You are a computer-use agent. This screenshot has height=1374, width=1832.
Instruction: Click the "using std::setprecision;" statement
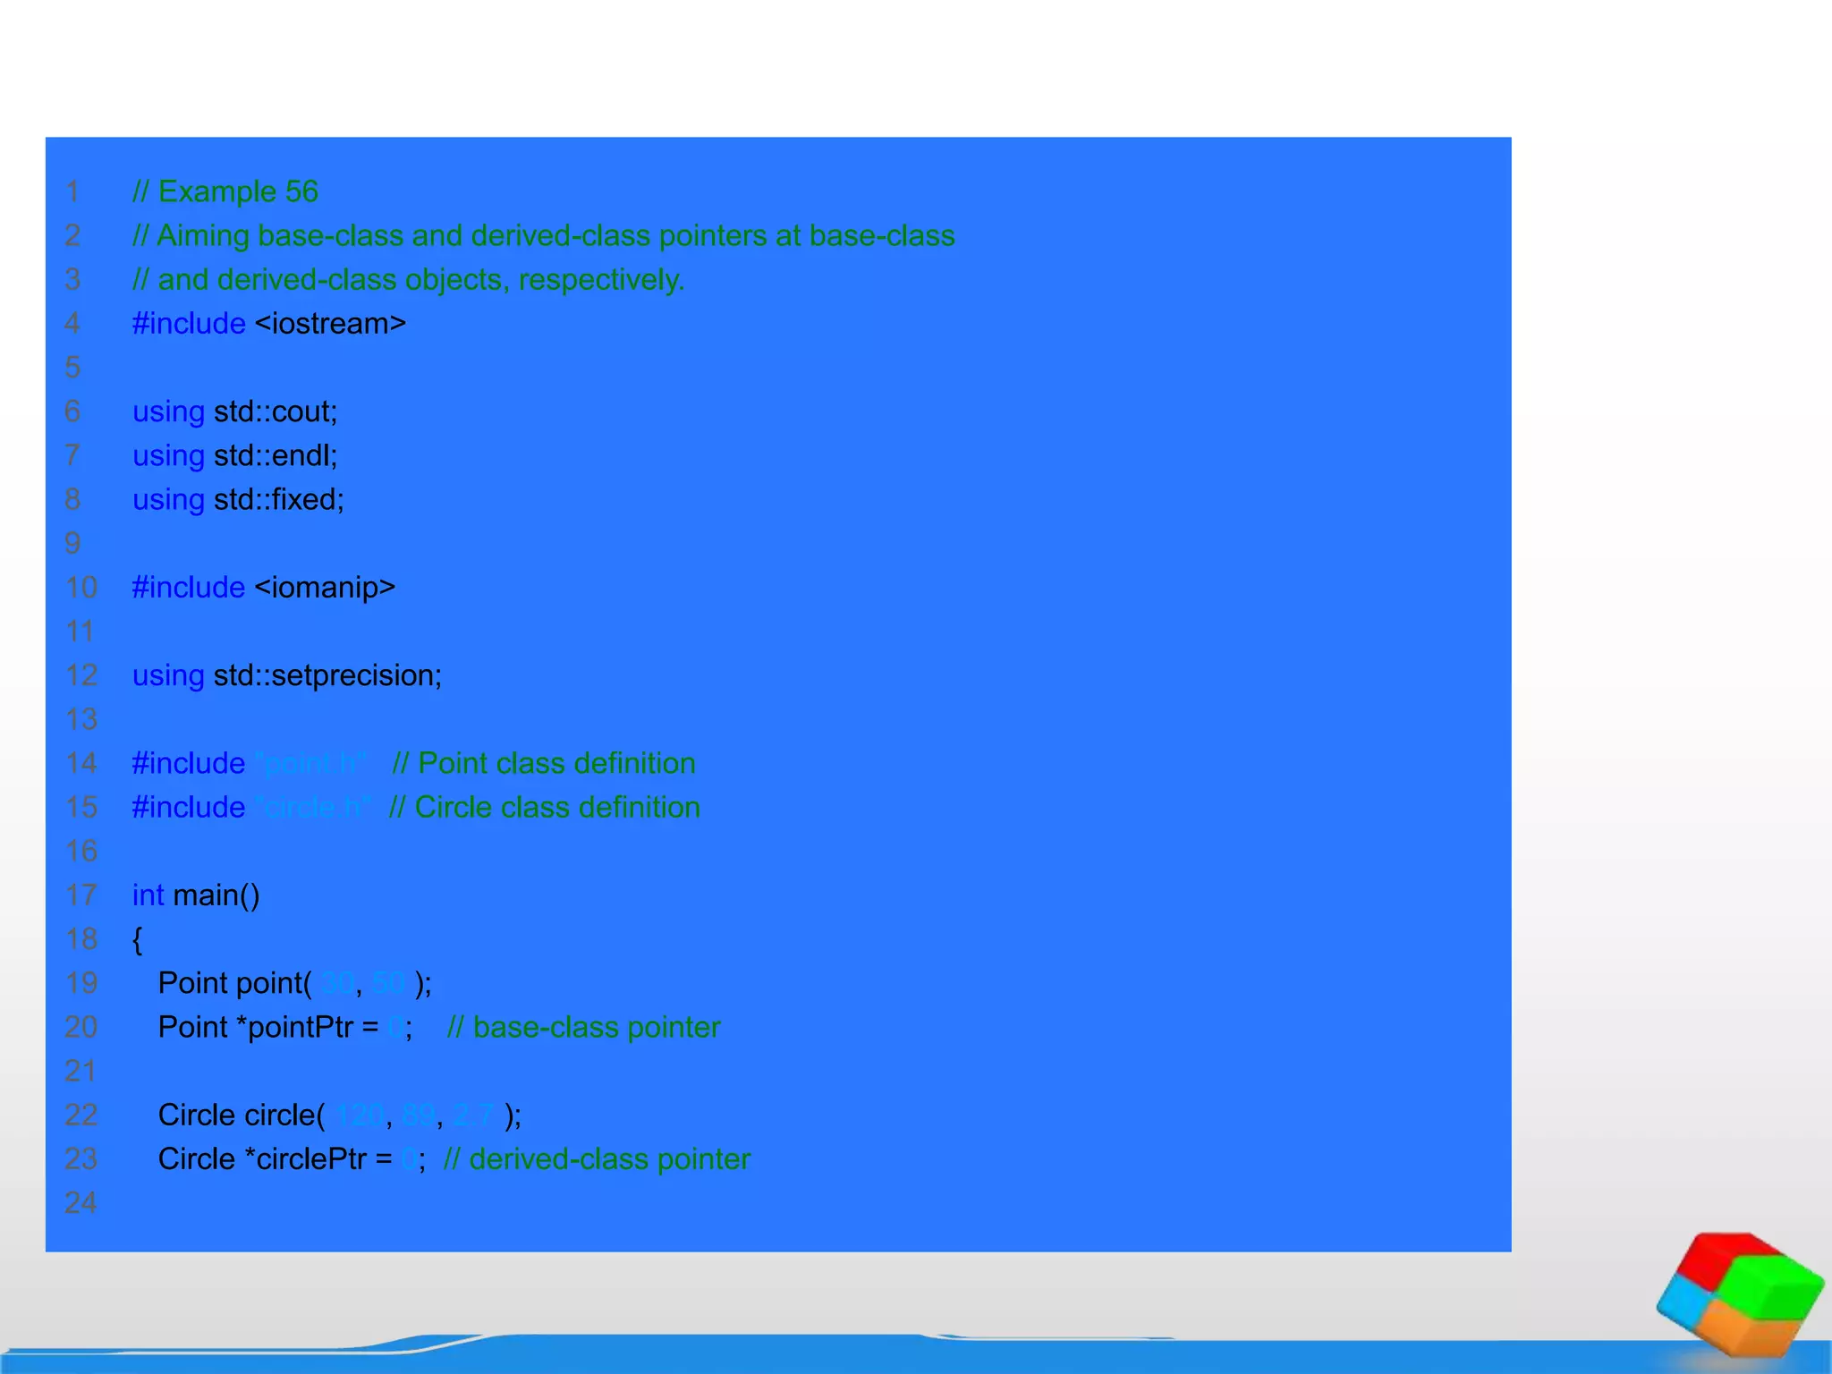(287, 675)
